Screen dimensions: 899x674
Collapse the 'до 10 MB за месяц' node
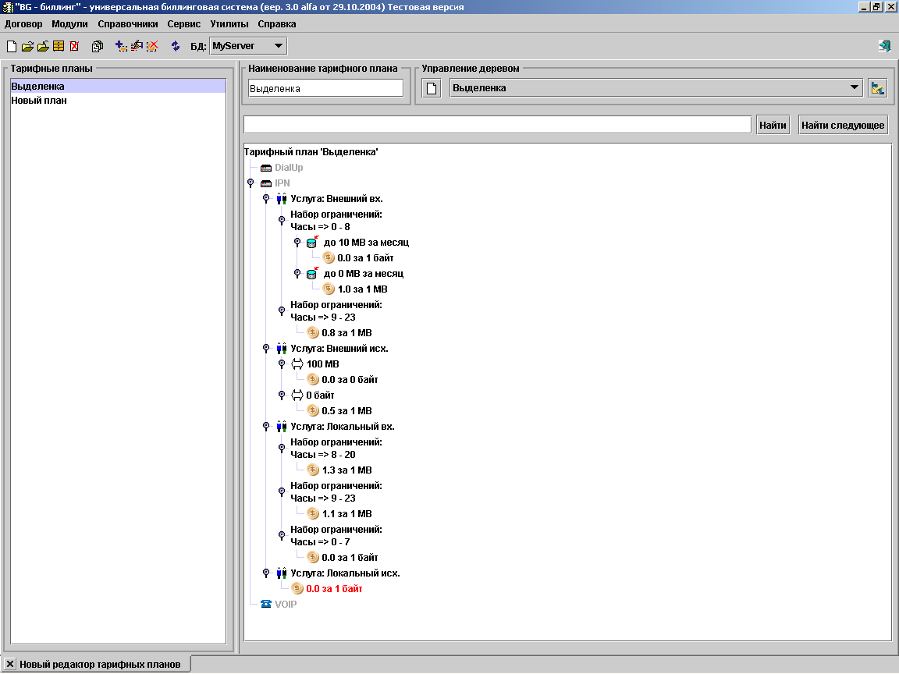[x=297, y=243]
